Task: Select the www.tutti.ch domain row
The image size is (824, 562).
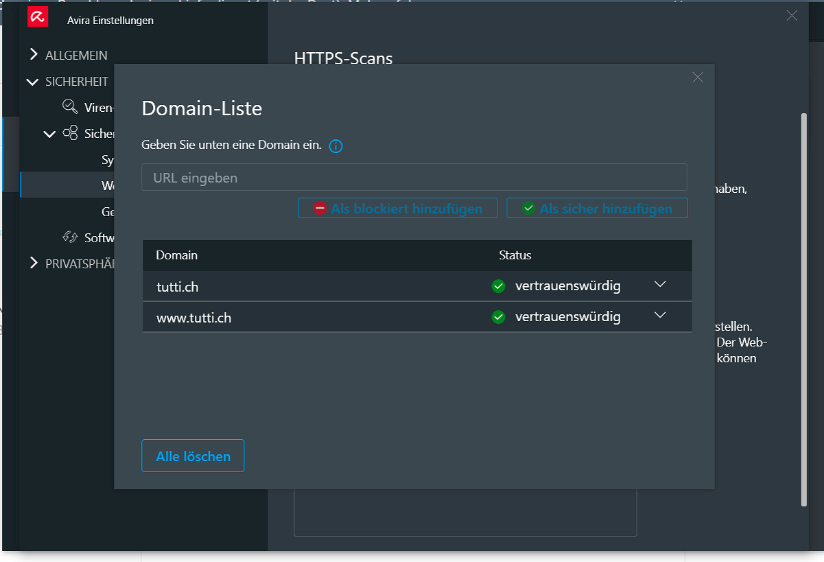Action: [x=417, y=317]
